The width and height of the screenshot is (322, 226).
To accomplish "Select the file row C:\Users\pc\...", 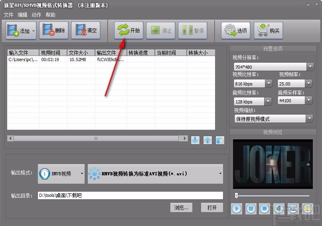I will pos(111,59).
